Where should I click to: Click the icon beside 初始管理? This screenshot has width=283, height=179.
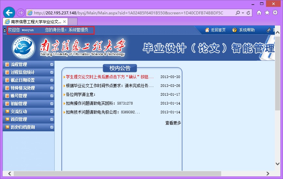[x=7, y=104]
